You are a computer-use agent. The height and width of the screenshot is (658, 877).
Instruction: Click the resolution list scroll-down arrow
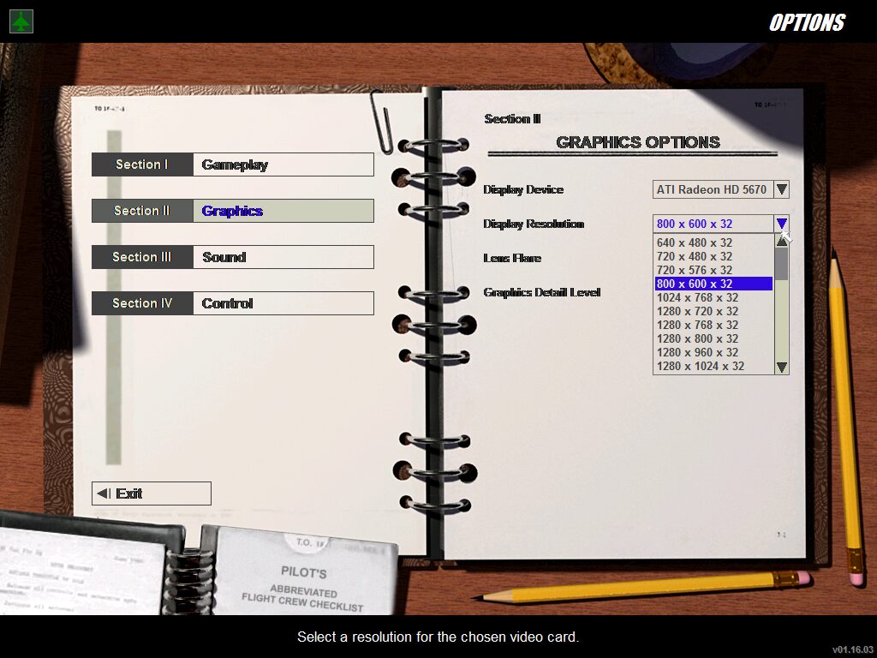click(781, 367)
